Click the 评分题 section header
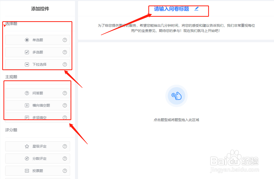274x179 pixels. coord(11,130)
